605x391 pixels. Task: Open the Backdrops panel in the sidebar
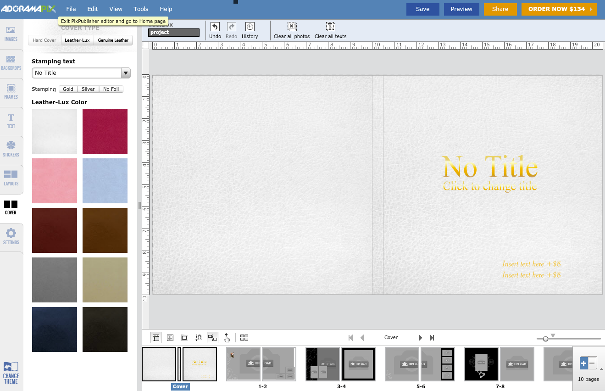tap(11, 62)
